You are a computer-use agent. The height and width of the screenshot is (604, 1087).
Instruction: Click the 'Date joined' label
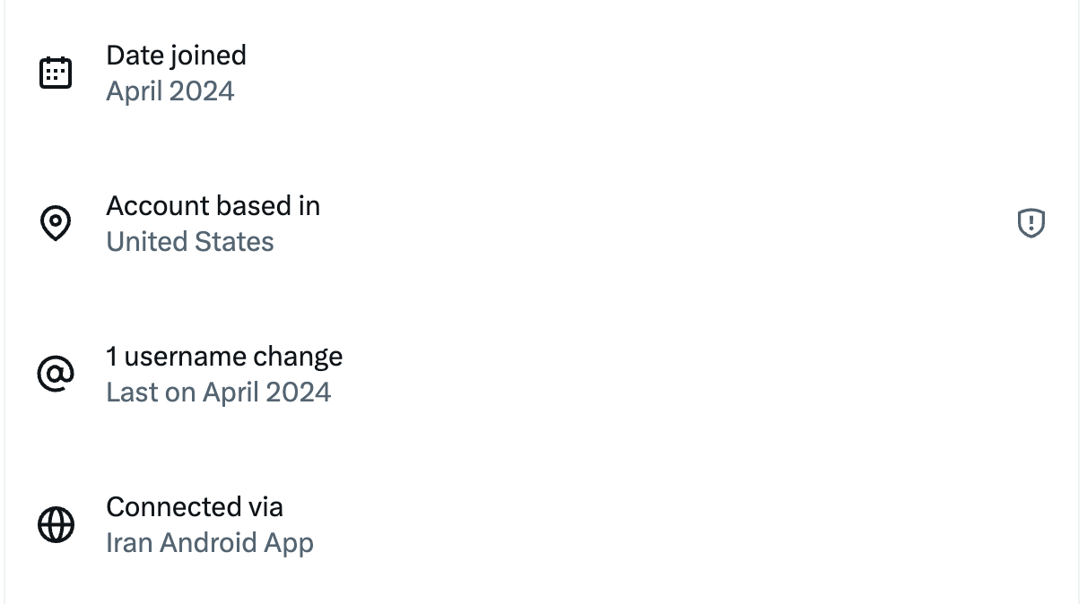176,56
